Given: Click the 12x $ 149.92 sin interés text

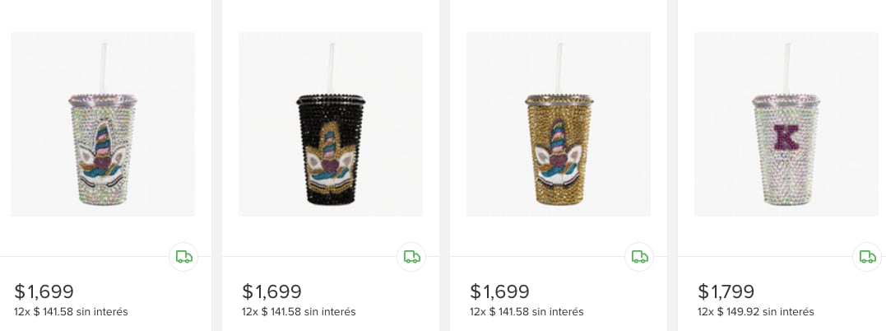Looking at the screenshot, I should [x=756, y=312].
